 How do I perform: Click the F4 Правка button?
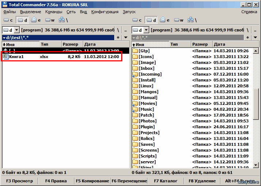[x=56, y=181]
